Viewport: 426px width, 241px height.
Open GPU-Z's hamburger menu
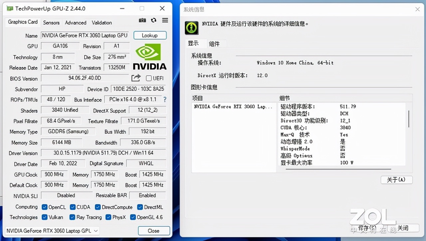click(x=165, y=20)
